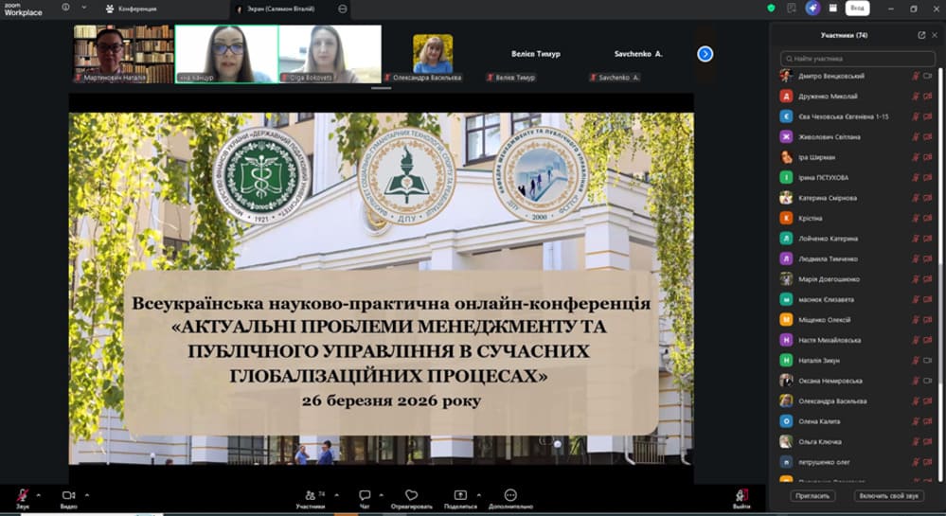Select Savchenko A. video tile
Screen dimensions: 946x516
click(638, 54)
